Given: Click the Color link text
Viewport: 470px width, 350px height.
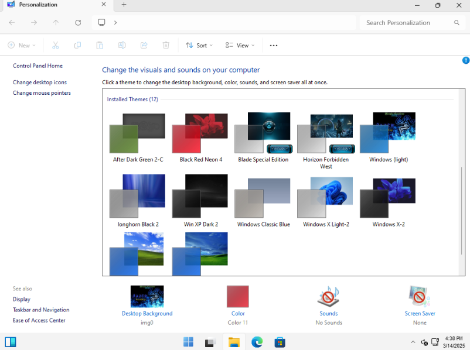Looking at the screenshot, I should [x=238, y=314].
